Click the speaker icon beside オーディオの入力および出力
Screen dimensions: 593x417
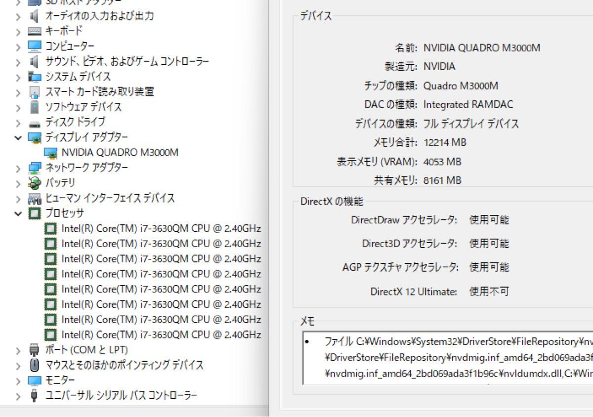[x=34, y=16]
